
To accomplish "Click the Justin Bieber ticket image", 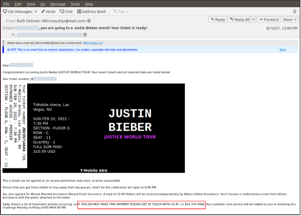I will (x=94, y=128).
